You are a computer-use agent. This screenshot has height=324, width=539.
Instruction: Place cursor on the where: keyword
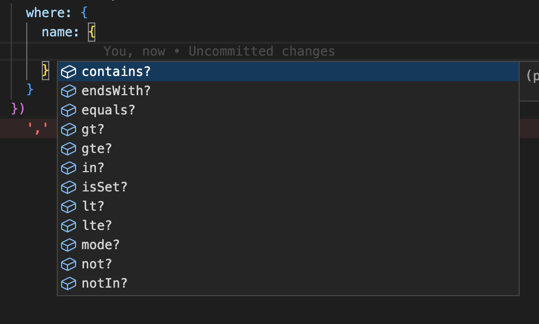(x=48, y=13)
